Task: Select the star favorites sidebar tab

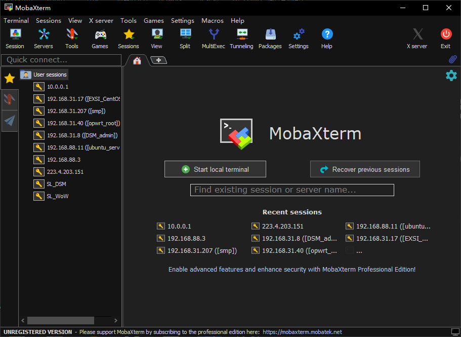Action: [10, 78]
